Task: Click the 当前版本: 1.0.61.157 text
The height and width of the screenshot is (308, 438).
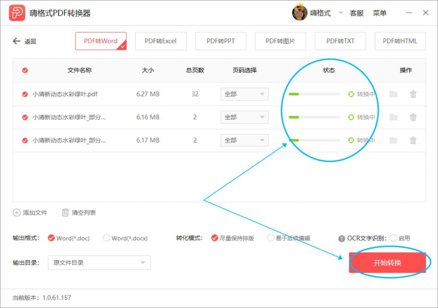Action: tap(41, 298)
